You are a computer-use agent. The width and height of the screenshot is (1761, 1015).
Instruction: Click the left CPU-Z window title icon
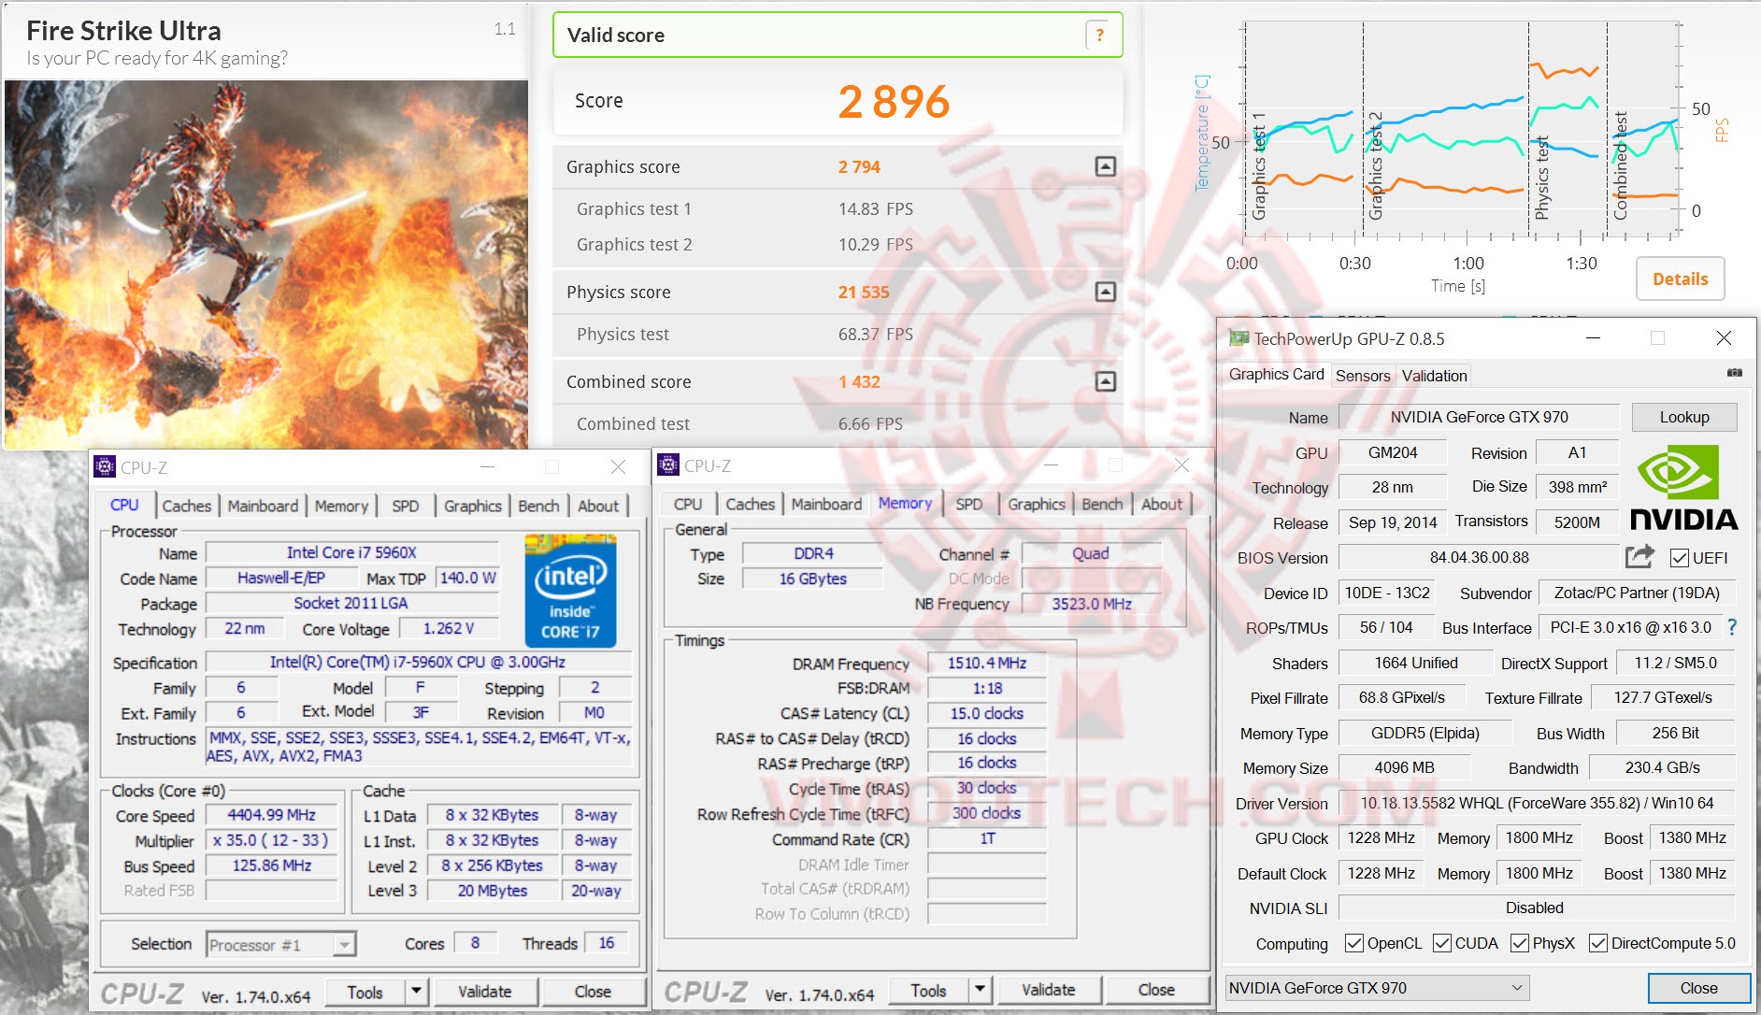(x=105, y=467)
